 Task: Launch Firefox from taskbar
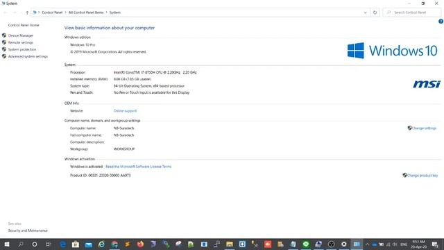pyautogui.click(x=140, y=244)
